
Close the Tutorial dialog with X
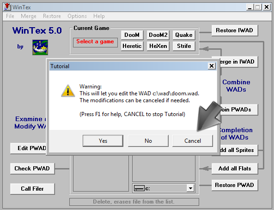click(x=212, y=66)
